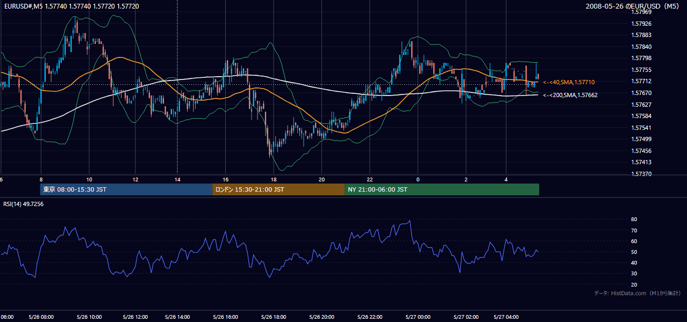Click the 5/27 02:00 bottom date label
This screenshot has height=322, width=687.
(466, 317)
